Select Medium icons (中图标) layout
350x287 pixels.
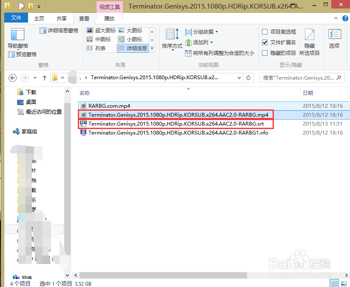click(99, 39)
